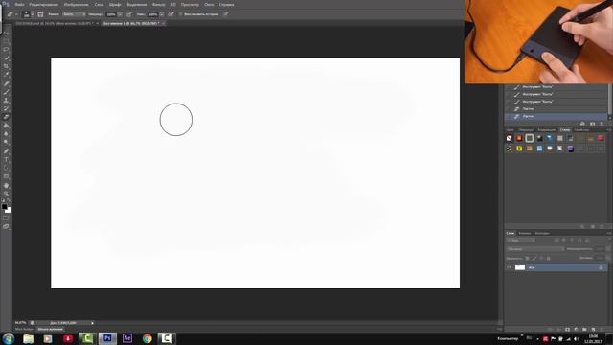Create new snapshot in History panel
Viewport: 613px width, 345px height.
[592, 124]
